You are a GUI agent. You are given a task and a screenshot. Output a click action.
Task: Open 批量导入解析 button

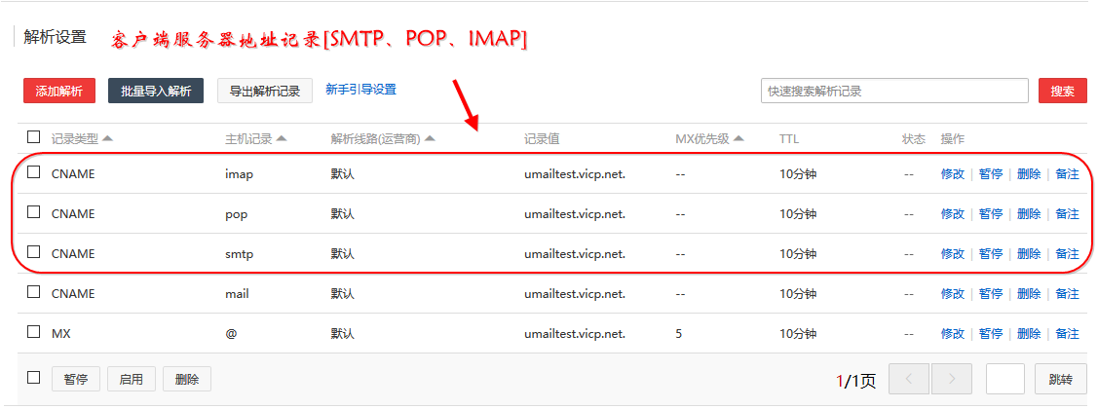click(156, 91)
